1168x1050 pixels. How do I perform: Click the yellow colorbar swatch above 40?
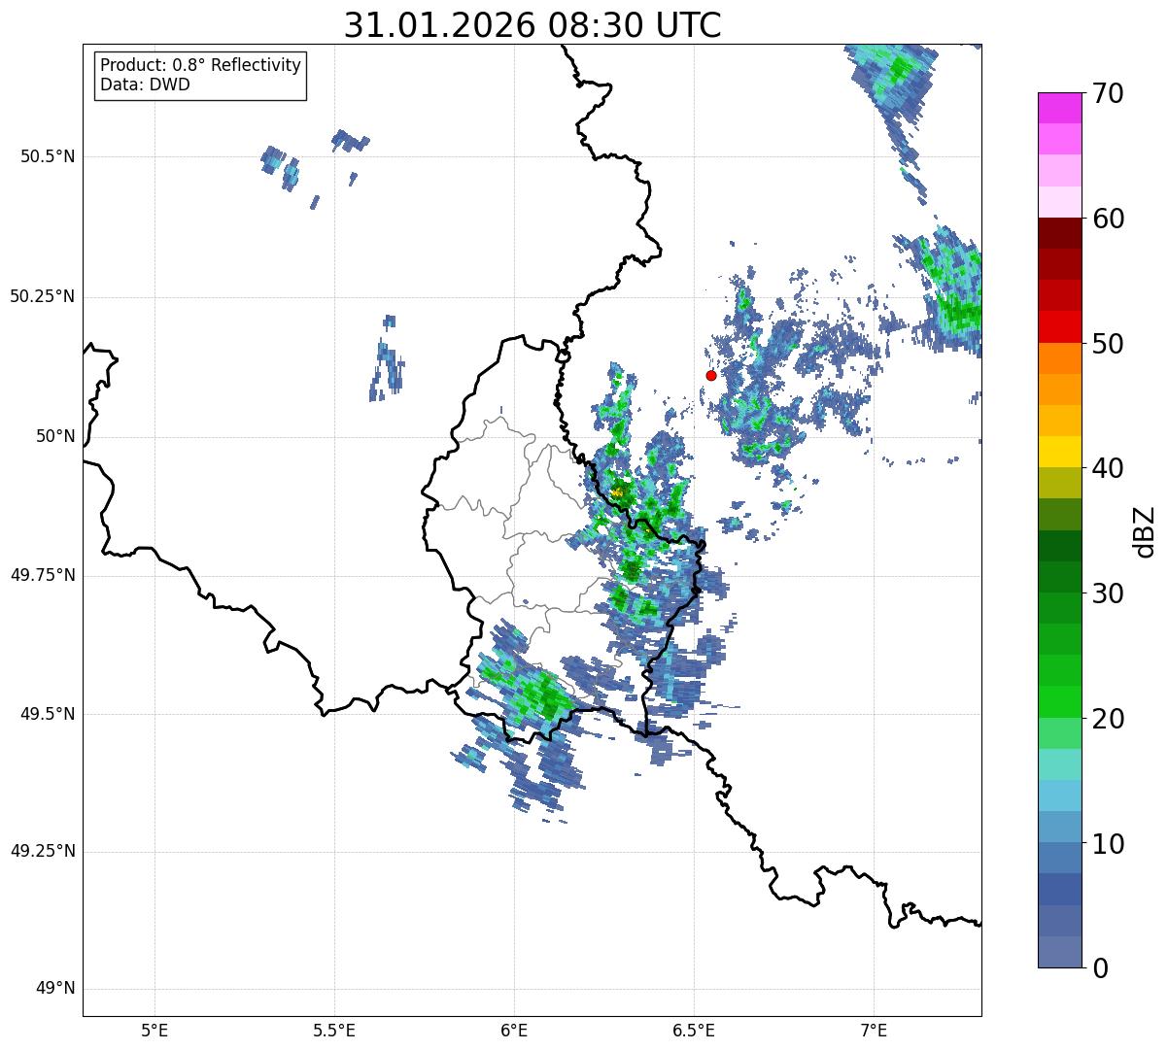coord(1060,452)
